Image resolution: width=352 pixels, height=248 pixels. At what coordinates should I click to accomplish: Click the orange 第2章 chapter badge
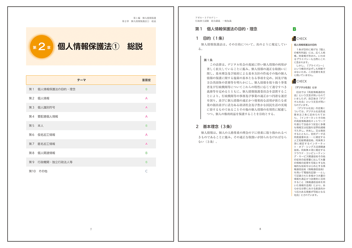pos(42,47)
